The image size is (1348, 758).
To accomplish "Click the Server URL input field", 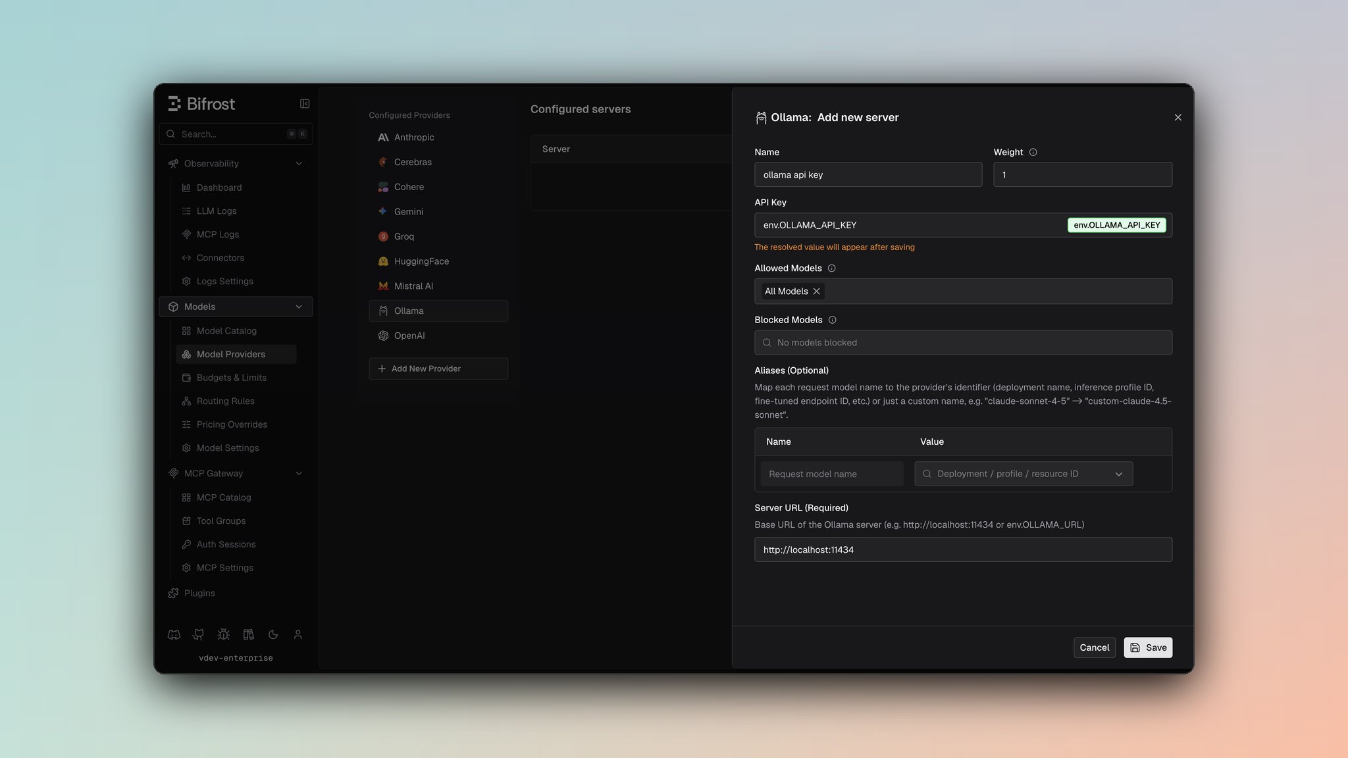I will coord(963,549).
